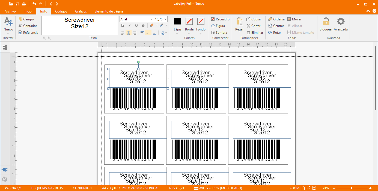
Task: Toggle bold text formatting
Action: (123, 26)
